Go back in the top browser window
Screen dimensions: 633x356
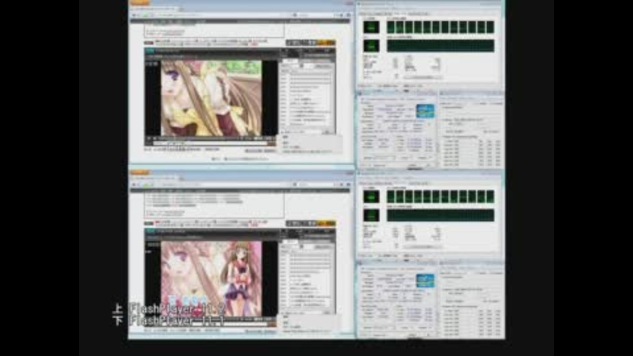coord(135,15)
